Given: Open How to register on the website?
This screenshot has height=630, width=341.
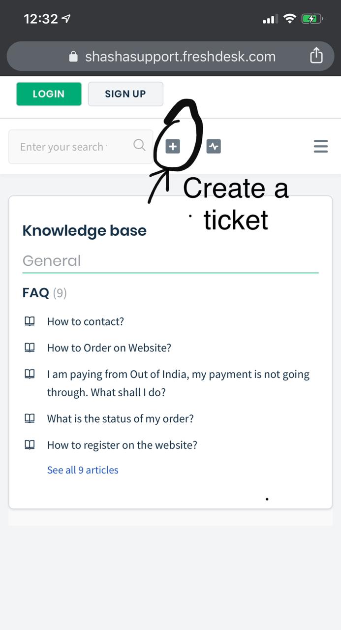Looking at the screenshot, I should tap(122, 445).
